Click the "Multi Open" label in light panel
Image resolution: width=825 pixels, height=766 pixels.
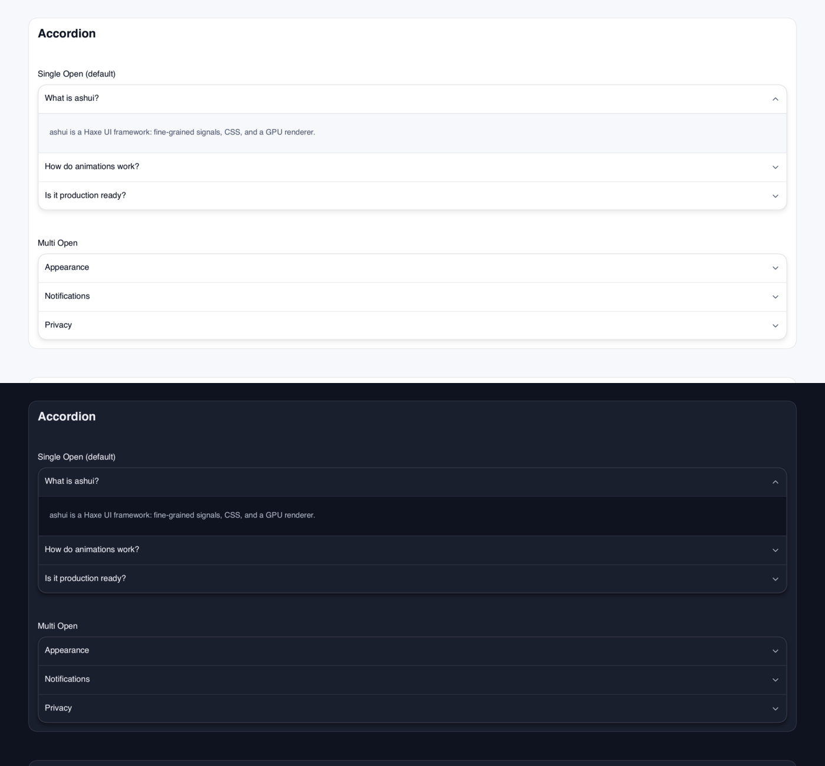(58, 243)
